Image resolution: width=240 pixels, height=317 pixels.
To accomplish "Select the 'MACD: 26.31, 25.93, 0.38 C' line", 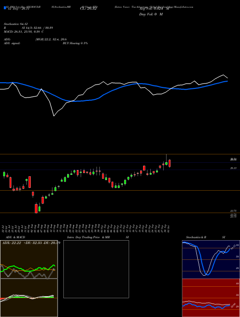I will point(24,32).
